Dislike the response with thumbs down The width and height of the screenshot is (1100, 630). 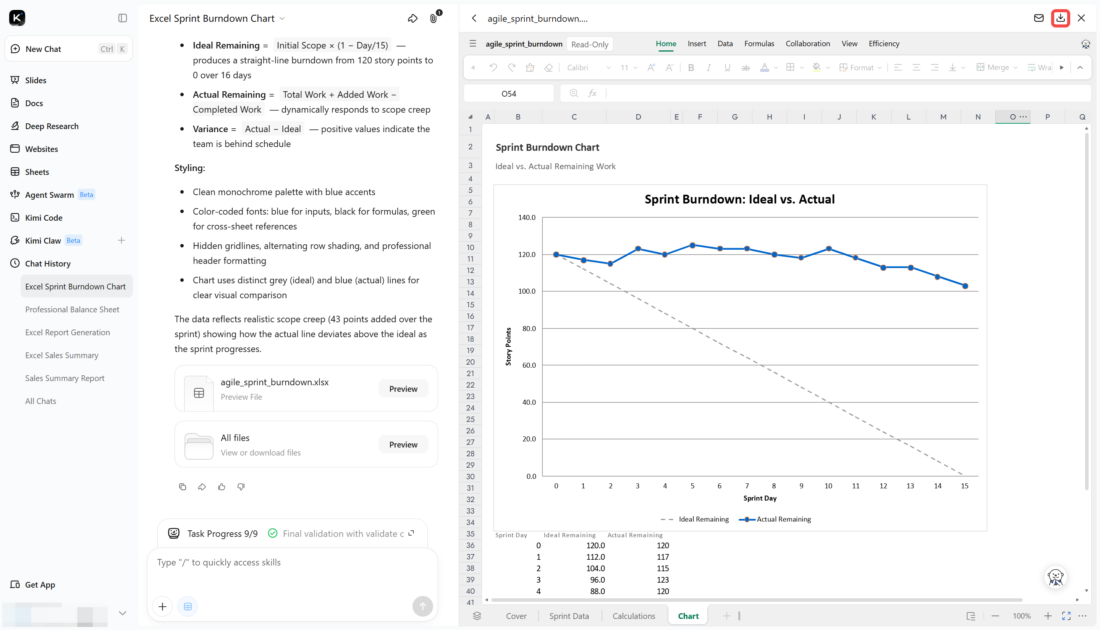tap(241, 487)
